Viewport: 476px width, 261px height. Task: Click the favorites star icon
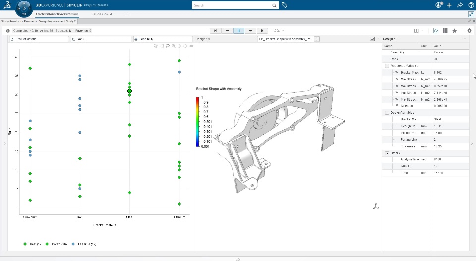455,31
